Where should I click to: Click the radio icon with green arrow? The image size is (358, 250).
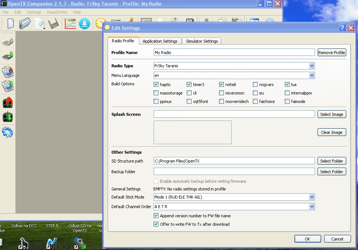8,117
